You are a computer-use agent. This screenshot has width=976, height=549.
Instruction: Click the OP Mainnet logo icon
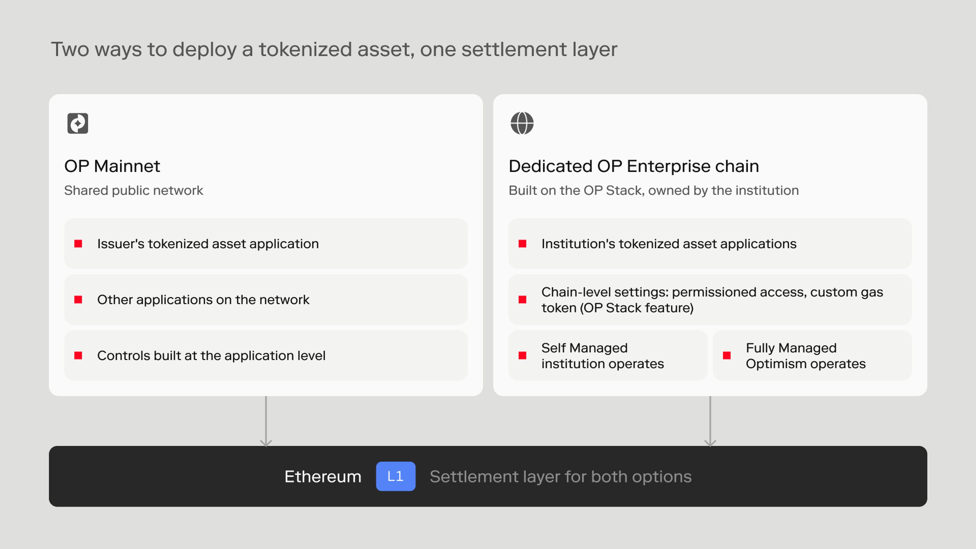click(78, 123)
